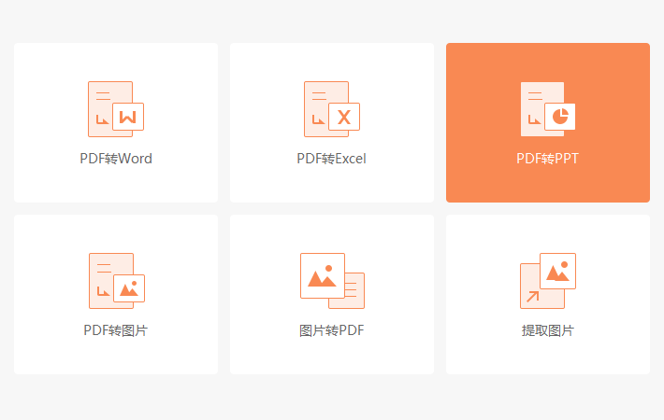Select the PDF转Word label

coord(116,159)
